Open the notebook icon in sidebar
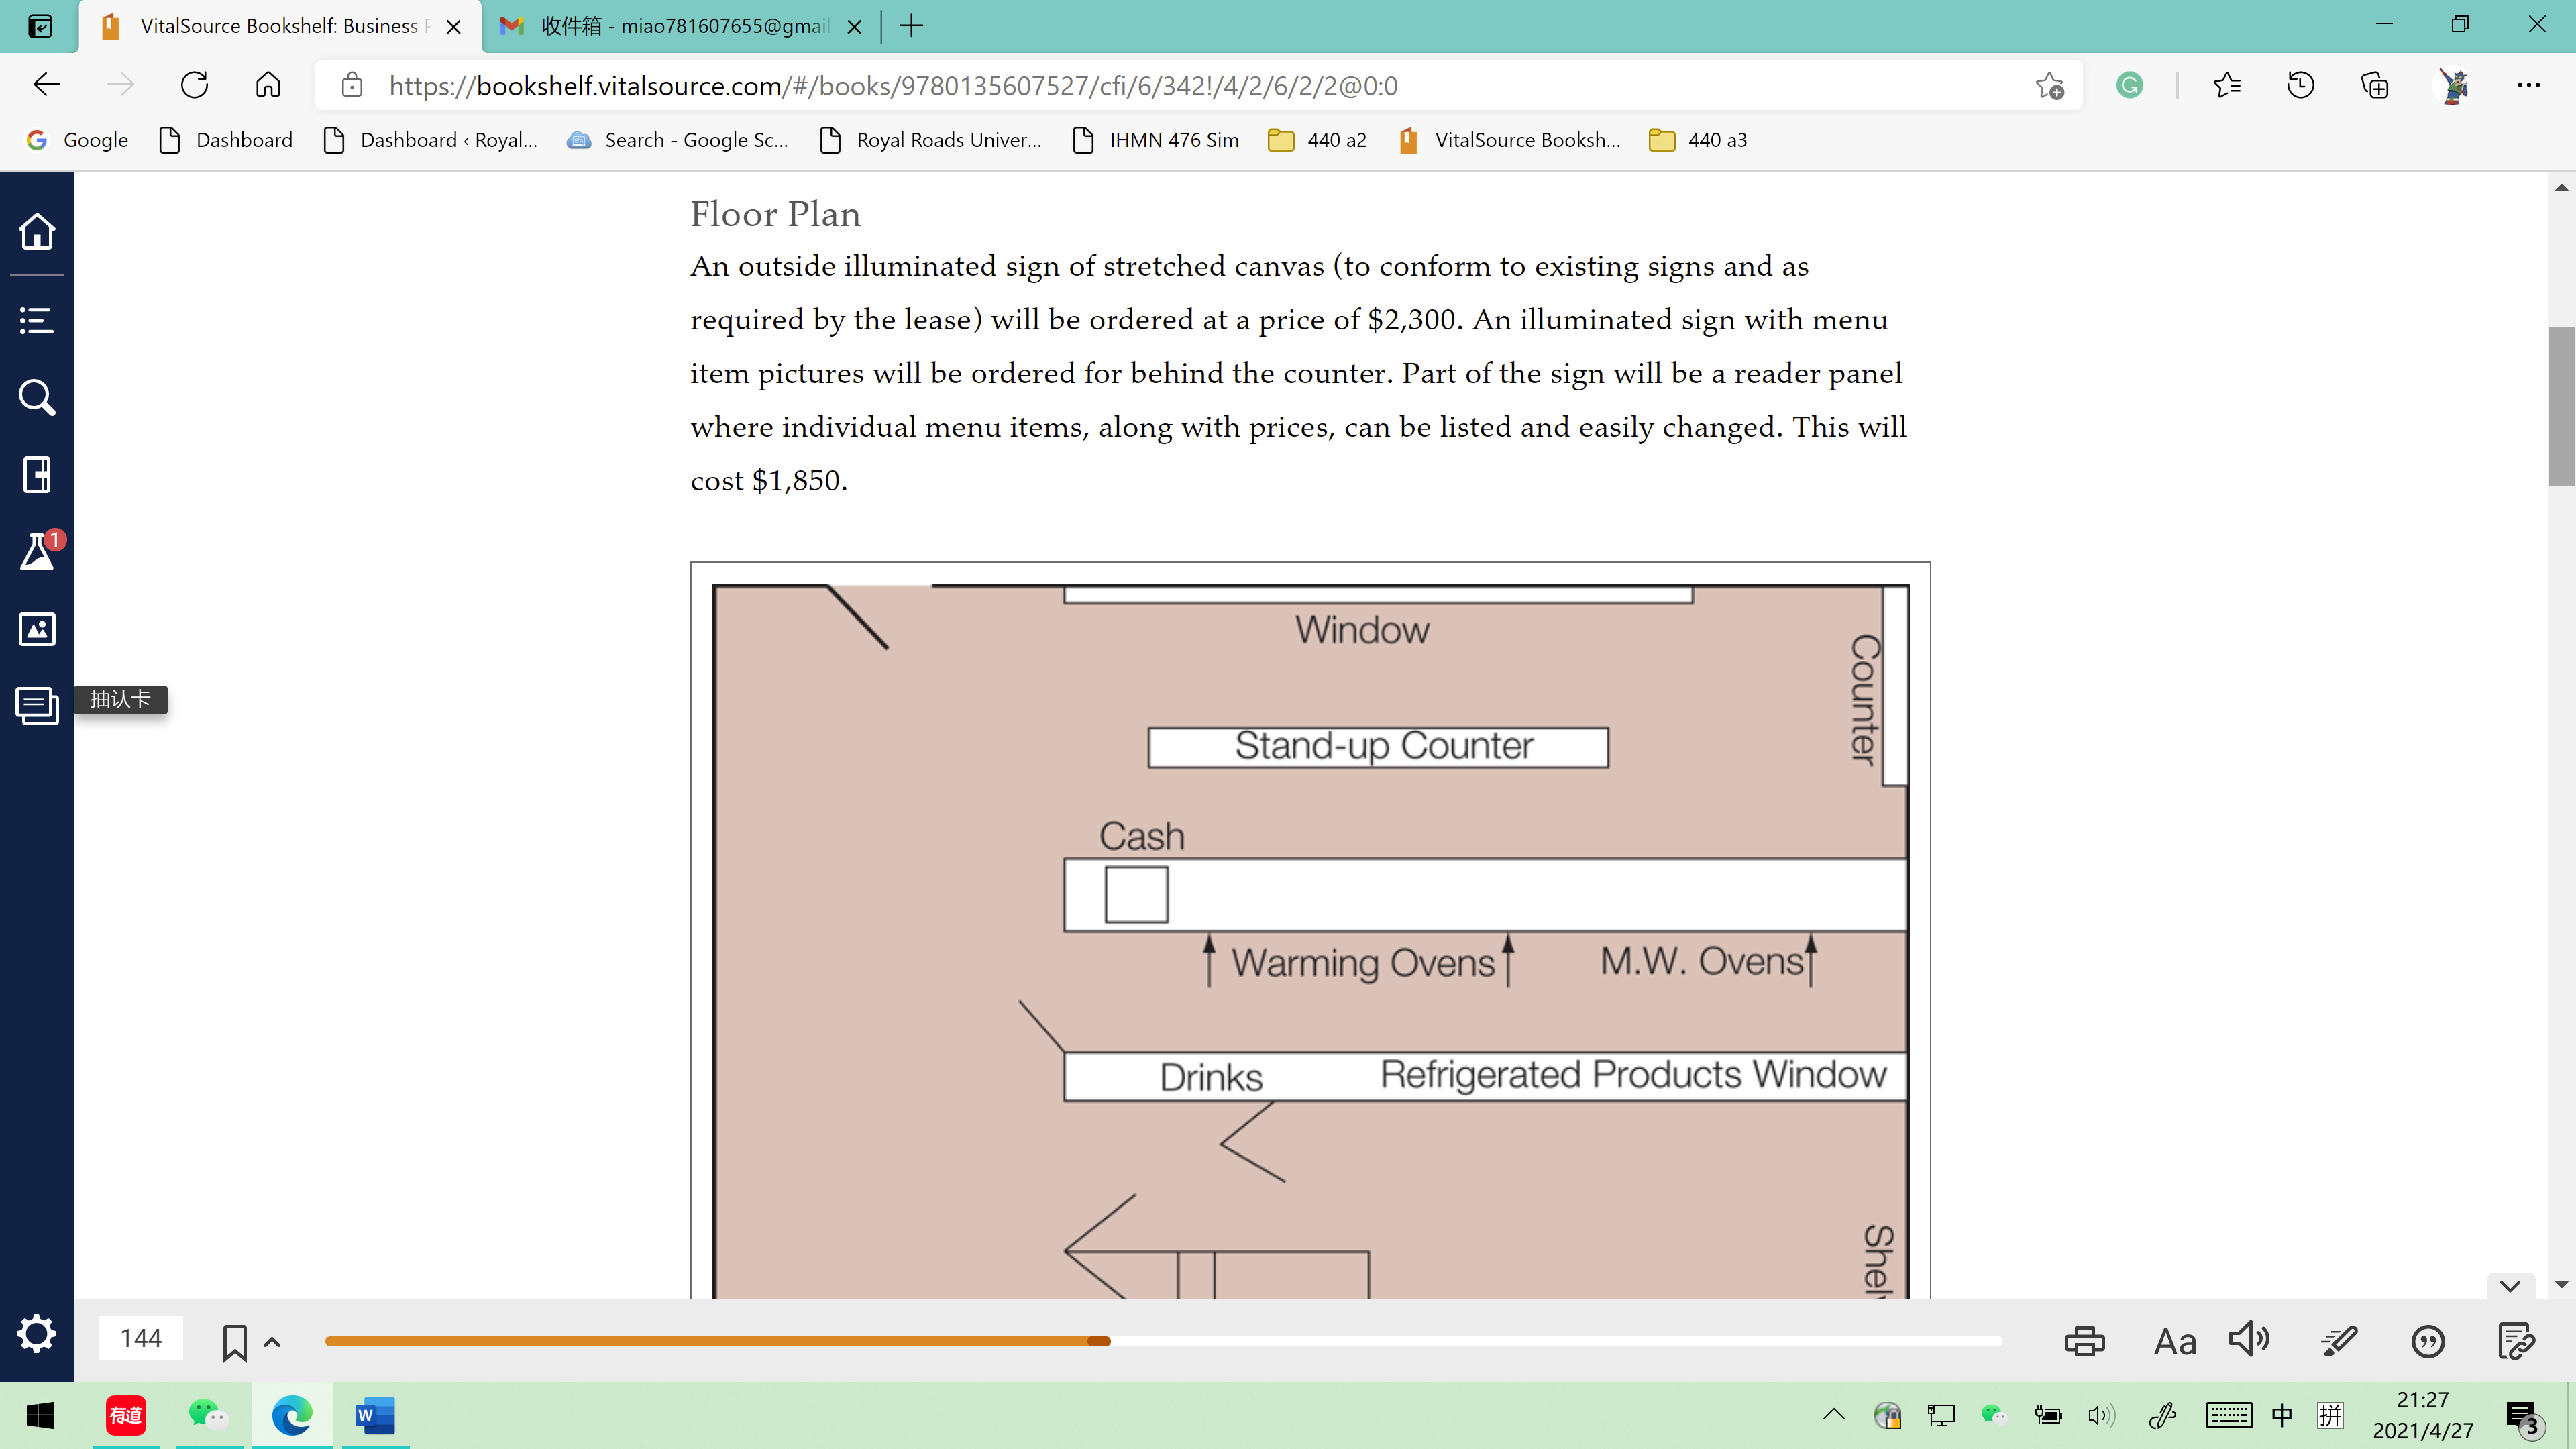 click(37, 475)
